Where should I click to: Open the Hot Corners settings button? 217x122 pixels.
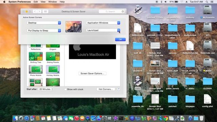(x=106, y=89)
